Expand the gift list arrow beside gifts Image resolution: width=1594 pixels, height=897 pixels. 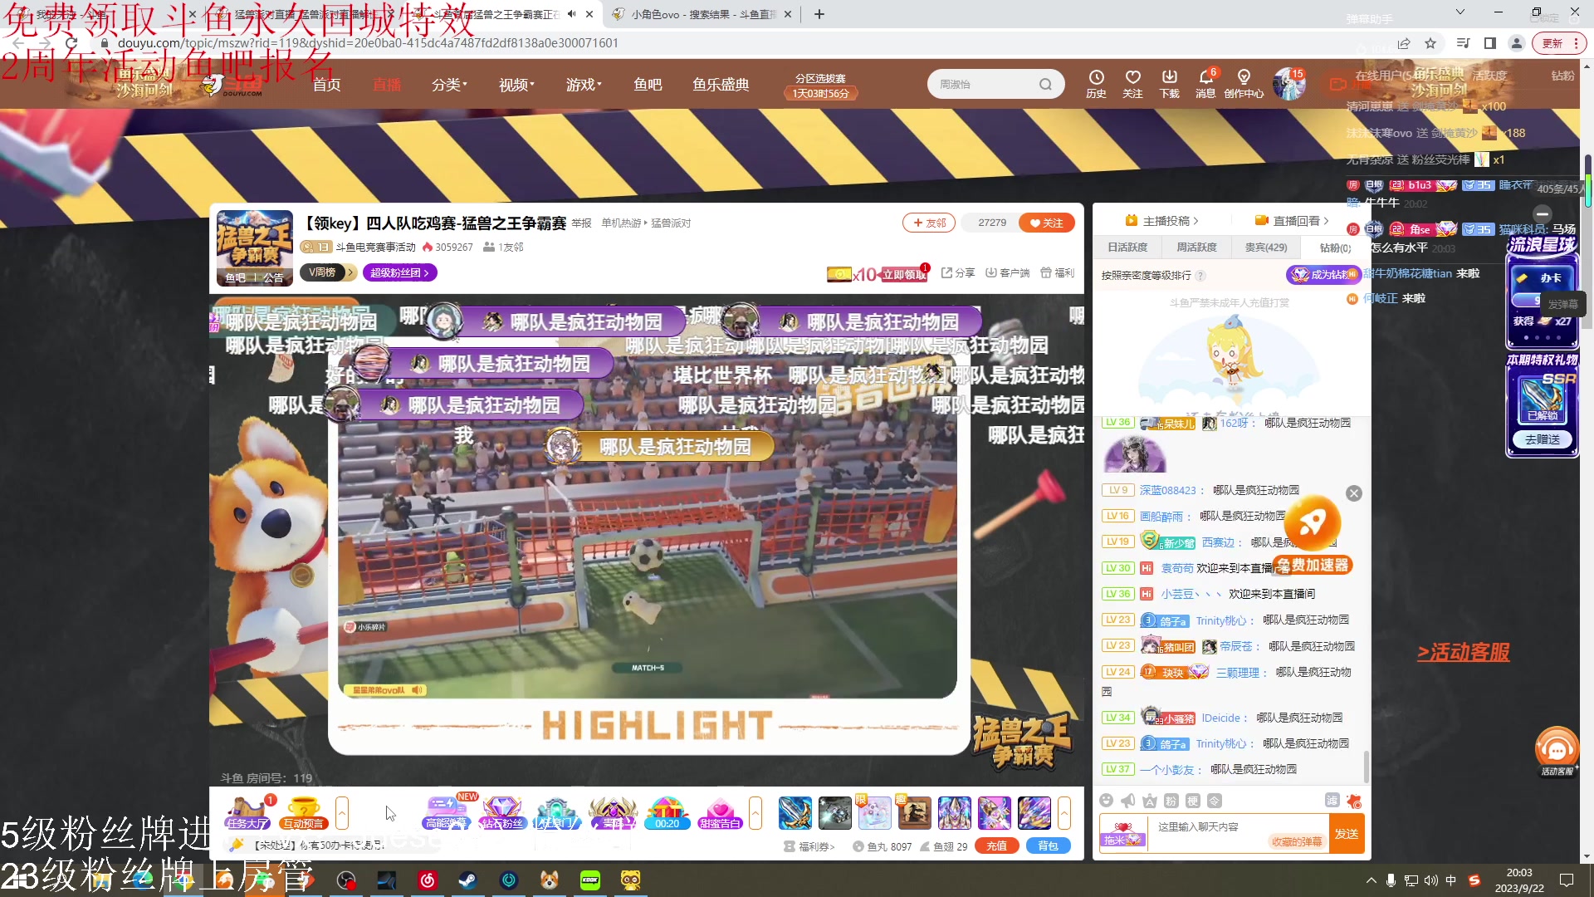point(1064,812)
